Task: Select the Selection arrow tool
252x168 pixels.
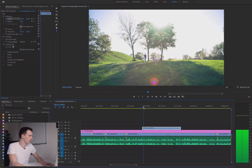Action: 56,8
